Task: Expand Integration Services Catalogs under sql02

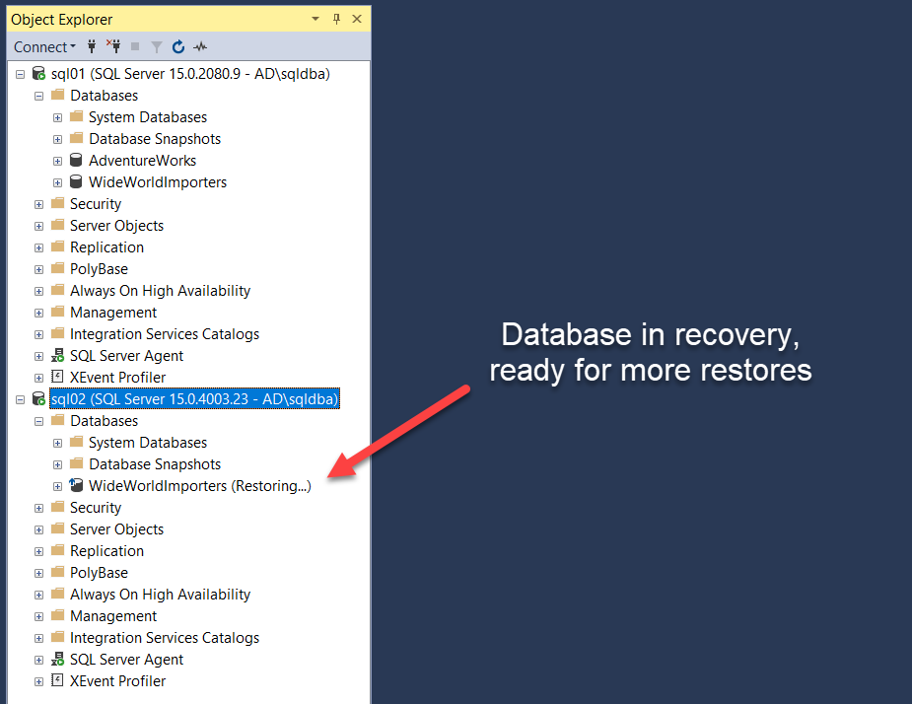Action: tap(39, 638)
